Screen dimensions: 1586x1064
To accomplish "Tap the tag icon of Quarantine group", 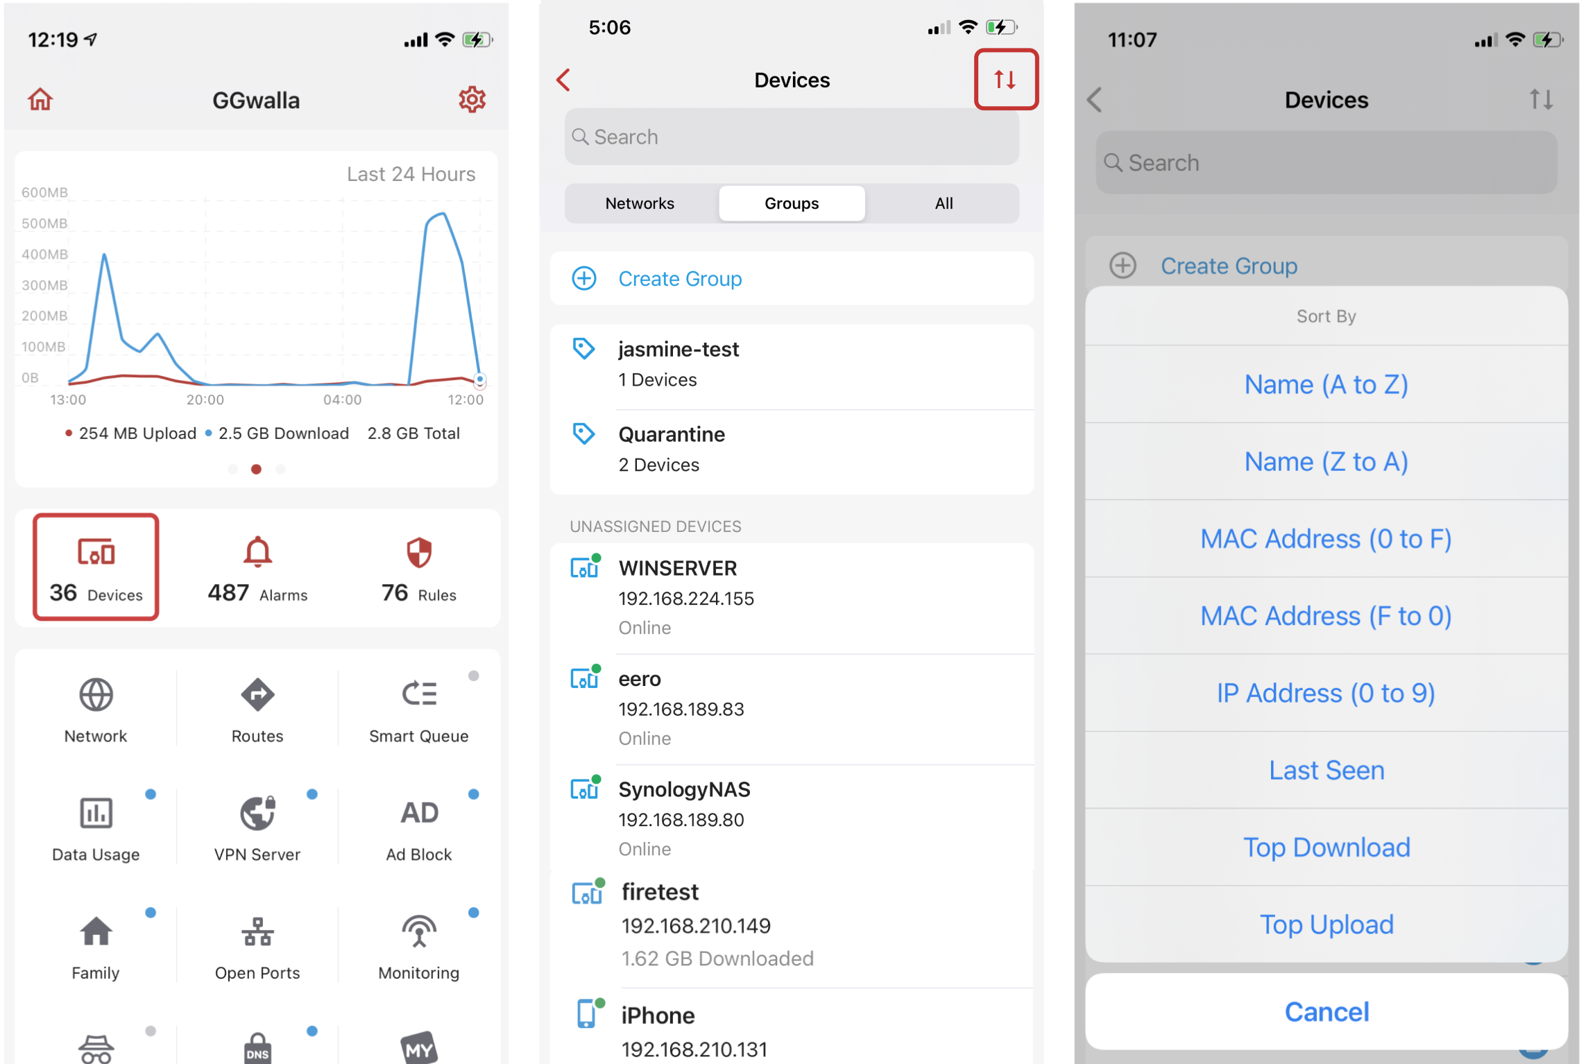I will coord(583,434).
